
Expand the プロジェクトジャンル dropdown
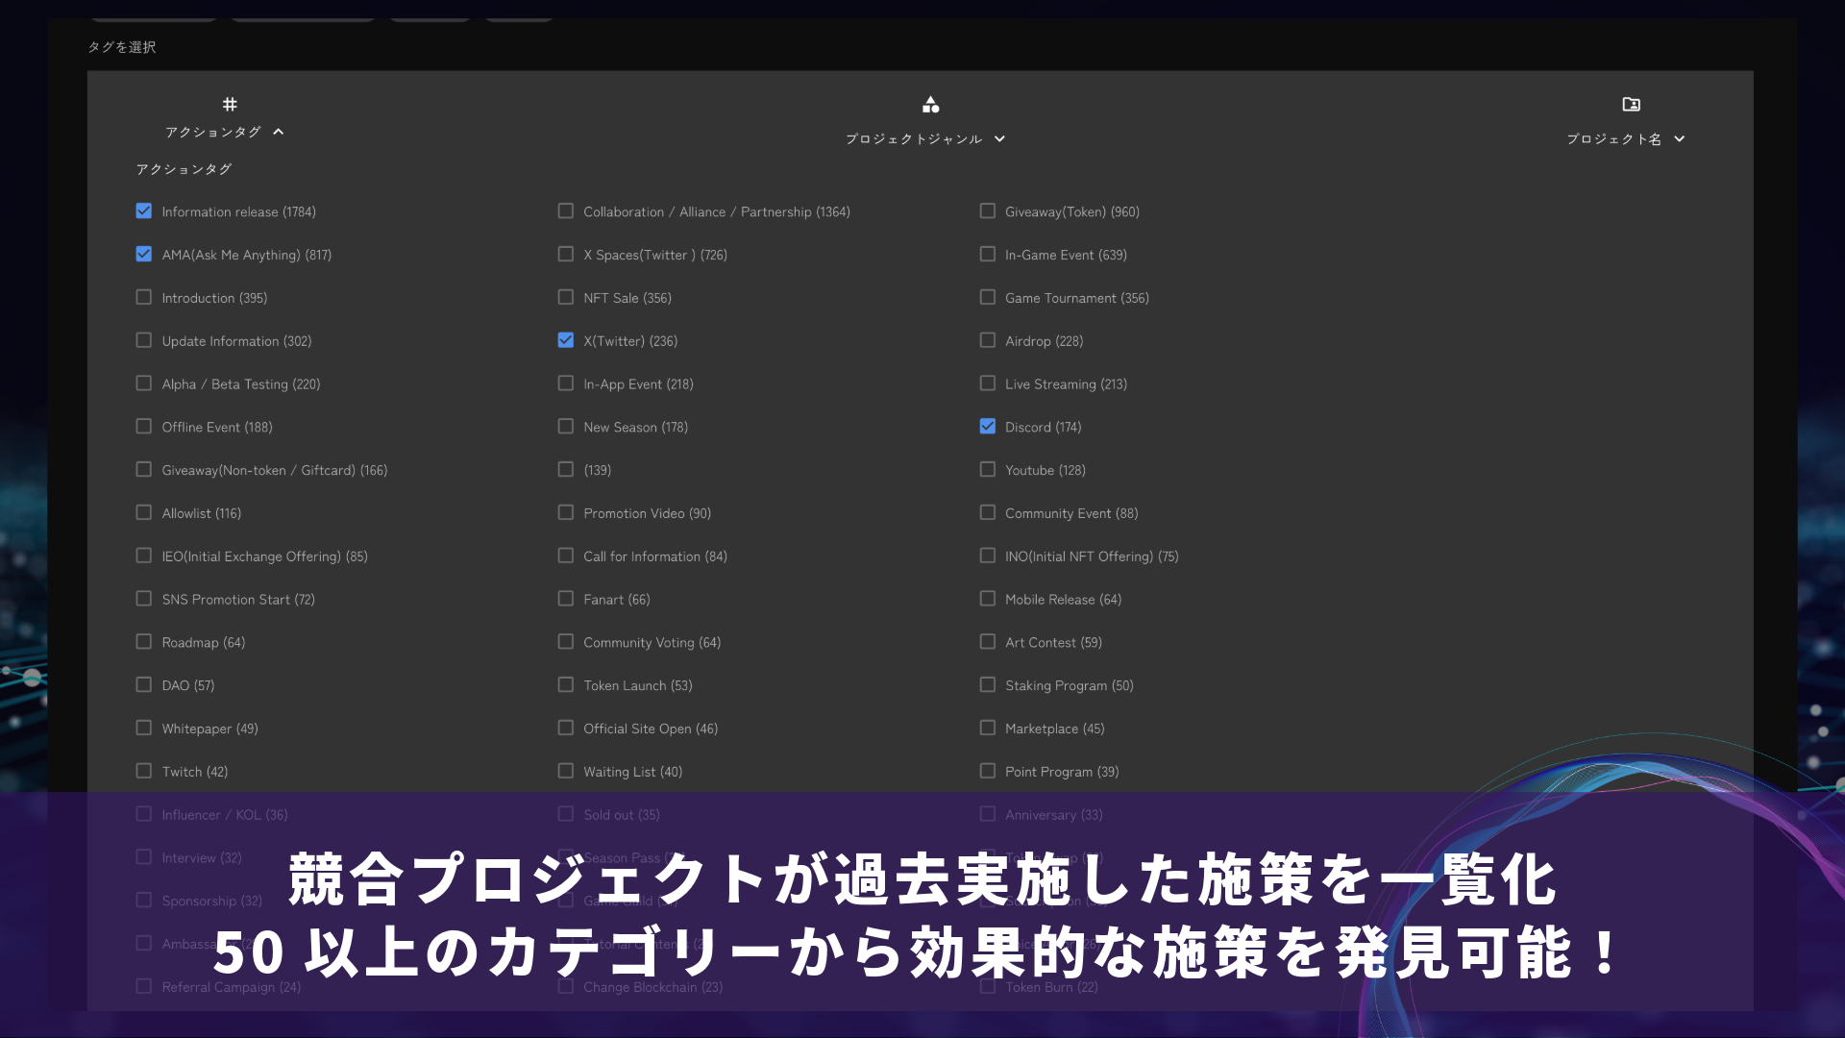999,139
